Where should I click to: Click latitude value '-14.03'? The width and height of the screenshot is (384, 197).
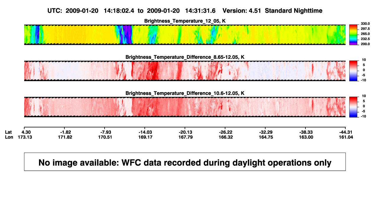point(145,132)
